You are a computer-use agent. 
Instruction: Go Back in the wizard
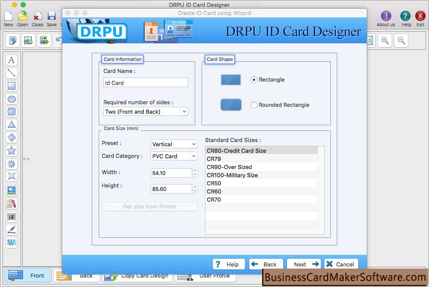pyautogui.click(x=266, y=264)
